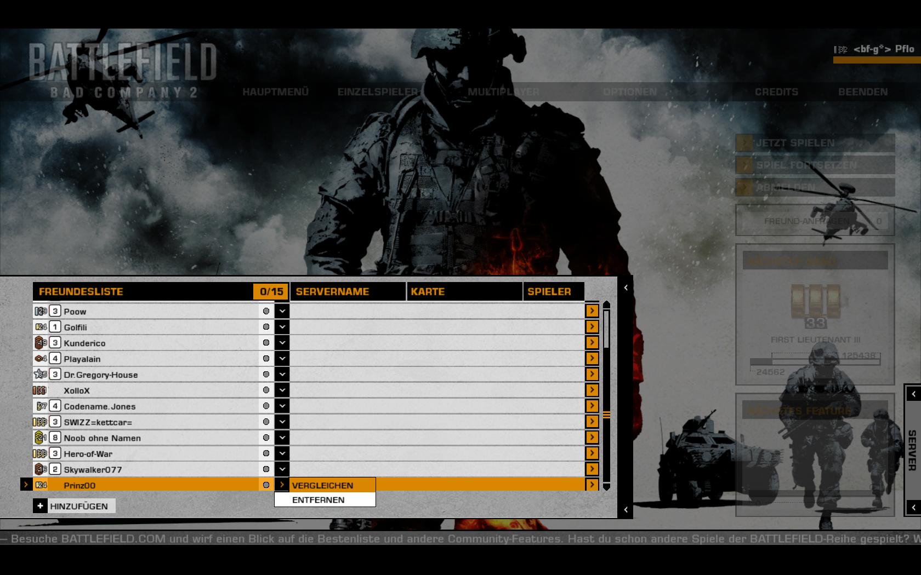Click Poow's online status dot
Viewport: 921px width, 575px height.
pyautogui.click(x=266, y=311)
